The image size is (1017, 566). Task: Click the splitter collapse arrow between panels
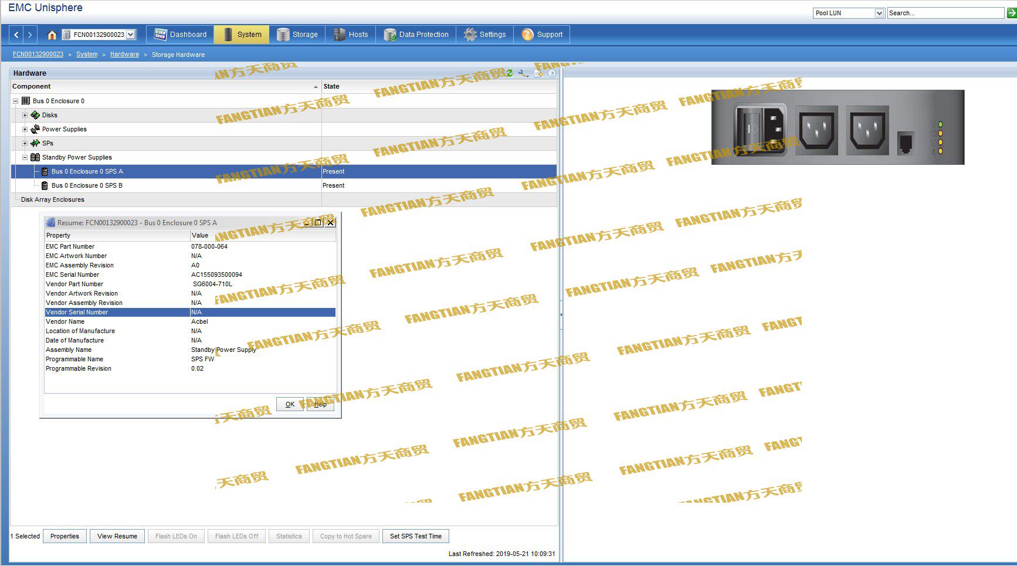click(561, 314)
